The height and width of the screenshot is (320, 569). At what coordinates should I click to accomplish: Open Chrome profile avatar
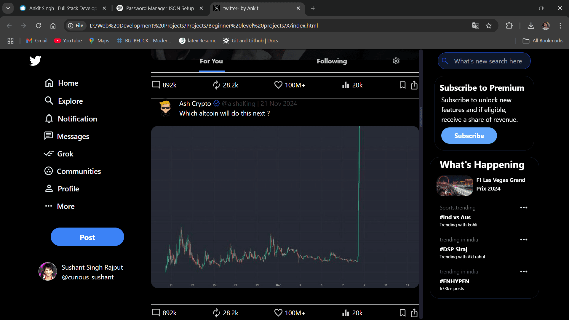pos(546,26)
